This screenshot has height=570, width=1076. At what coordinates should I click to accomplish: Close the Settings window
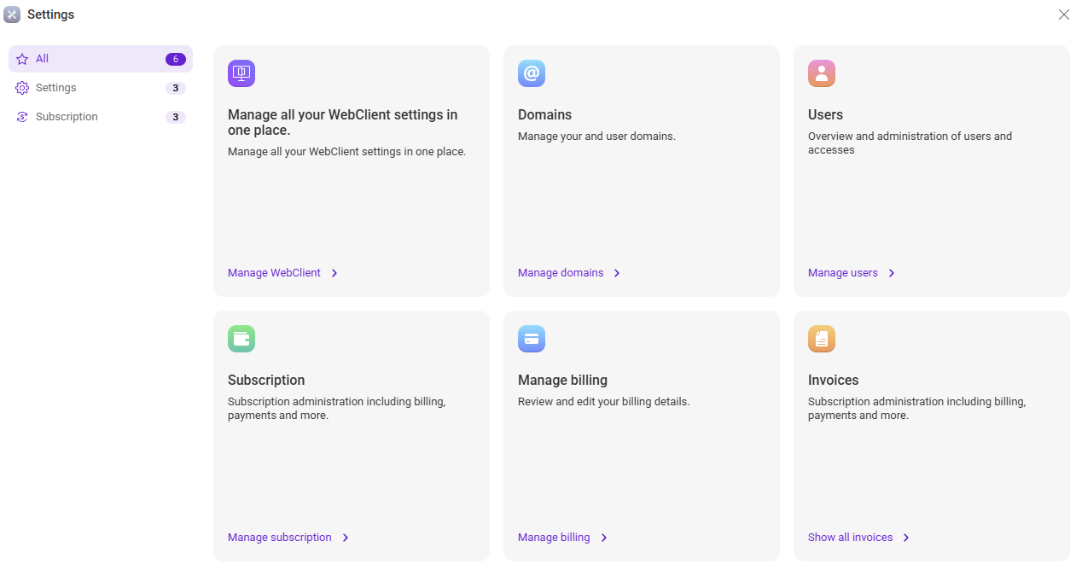1063,15
